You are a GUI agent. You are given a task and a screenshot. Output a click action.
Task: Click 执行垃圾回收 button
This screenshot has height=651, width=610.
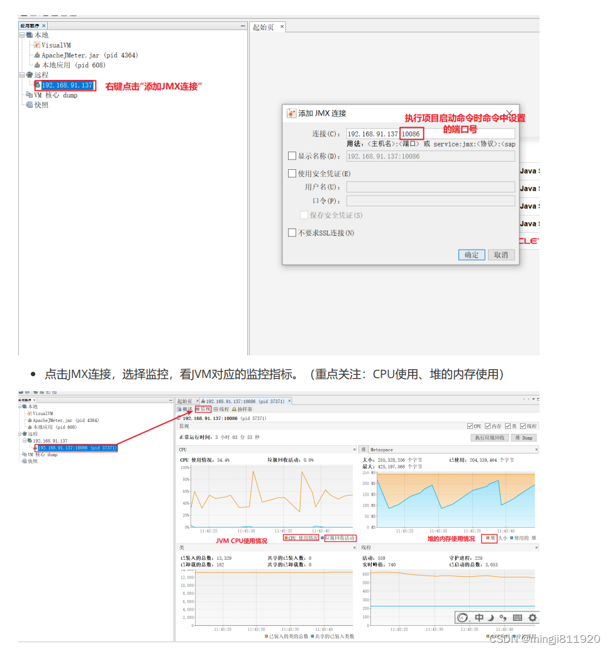pos(490,438)
